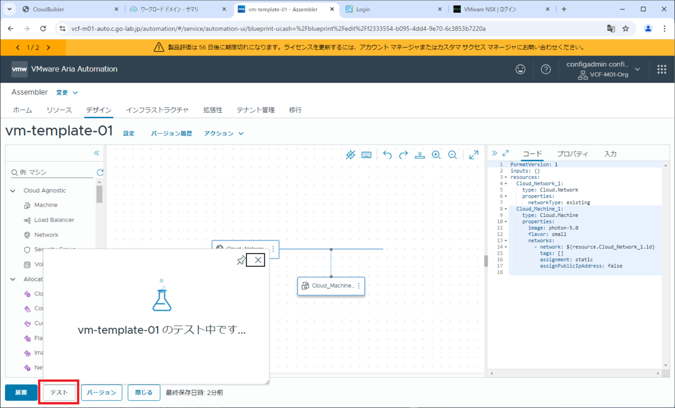Zoom in on the design canvas
The image size is (675, 408).
point(436,155)
